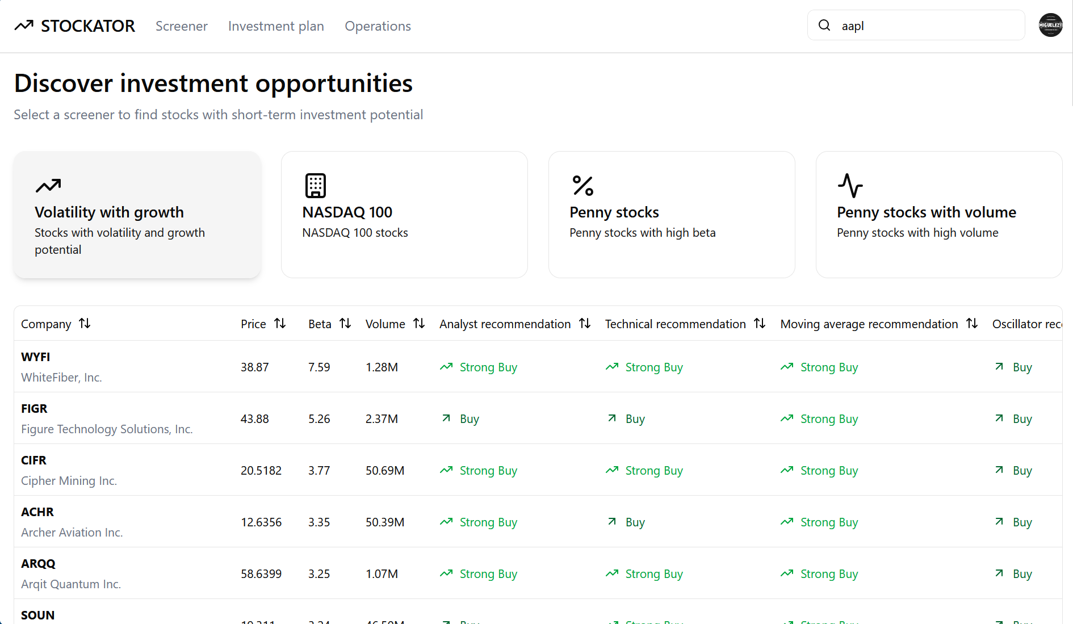The height and width of the screenshot is (624, 1073).
Task: Click the Stockator trending-up logo icon
Action: pyautogui.click(x=24, y=26)
